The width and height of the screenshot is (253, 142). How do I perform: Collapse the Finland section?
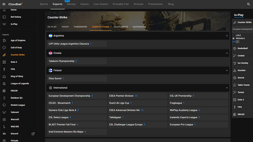(227, 70)
